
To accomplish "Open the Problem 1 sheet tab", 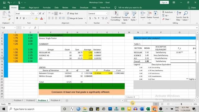I will click(18, 100).
